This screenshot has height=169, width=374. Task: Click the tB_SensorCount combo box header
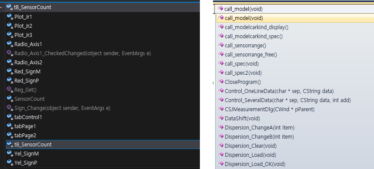coord(102,7)
